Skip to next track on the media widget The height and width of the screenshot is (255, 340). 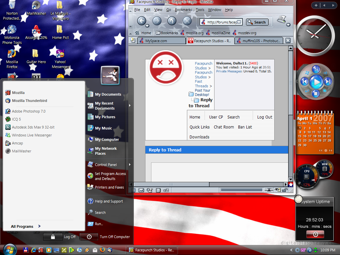coord(328,82)
